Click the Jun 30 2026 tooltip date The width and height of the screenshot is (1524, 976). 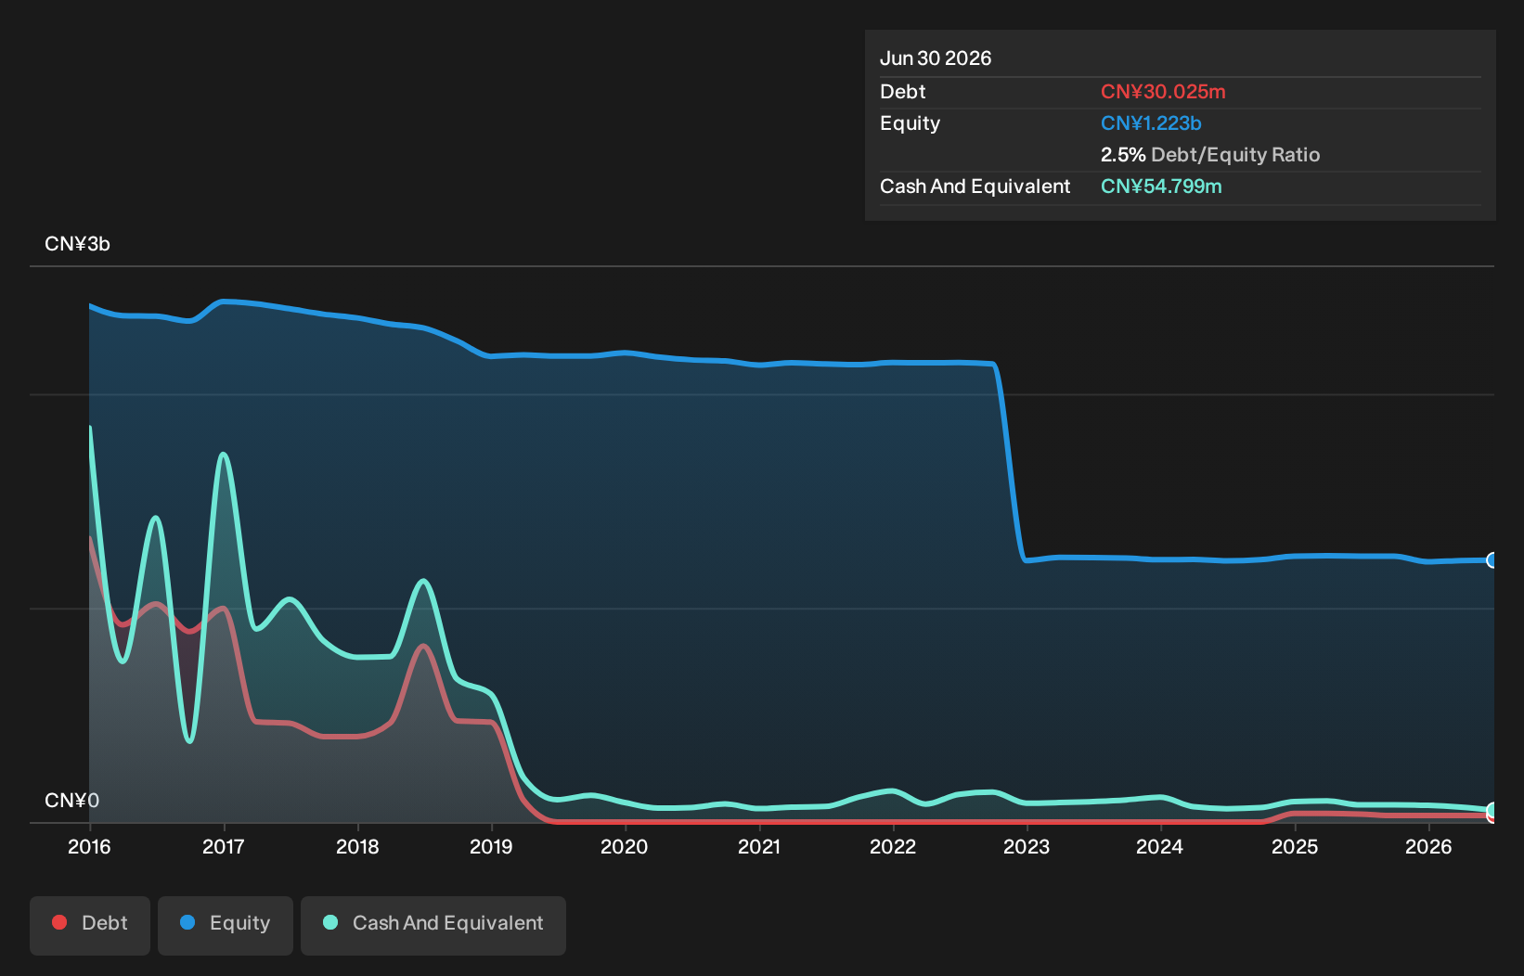click(x=936, y=58)
